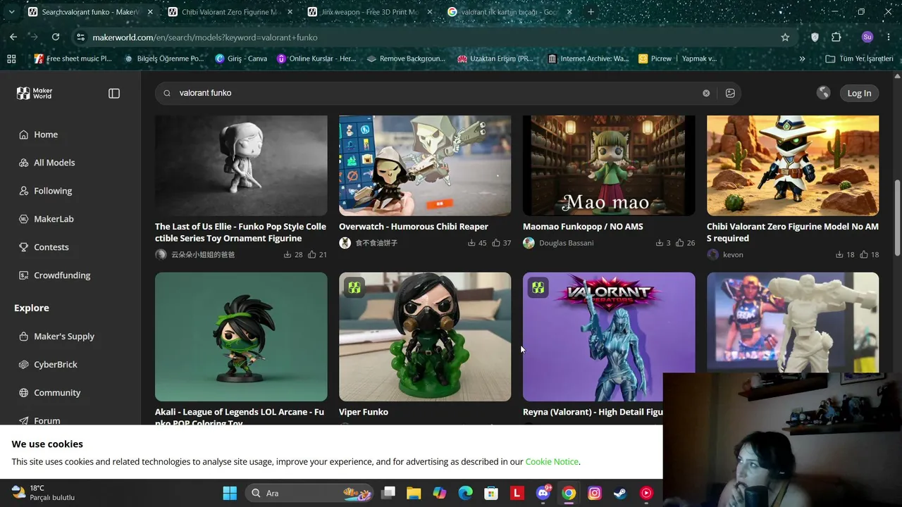Image resolution: width=902 pixels, height=507 pixels.
Task: Bookmark this page with the star icon
Action: coord(785,37)
